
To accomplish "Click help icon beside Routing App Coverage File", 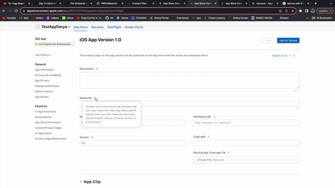I will [x=229, y=152].
